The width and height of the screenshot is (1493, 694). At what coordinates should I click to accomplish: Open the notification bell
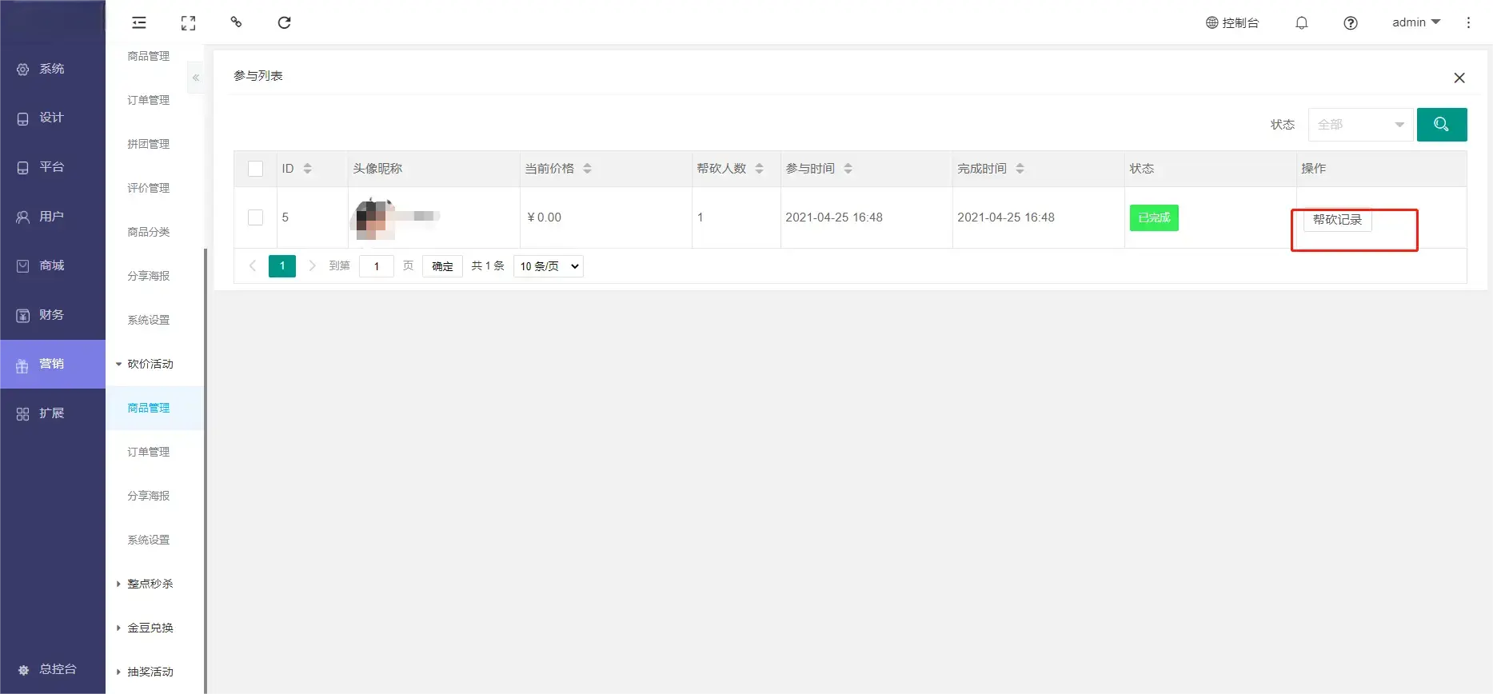(1301, 22)
